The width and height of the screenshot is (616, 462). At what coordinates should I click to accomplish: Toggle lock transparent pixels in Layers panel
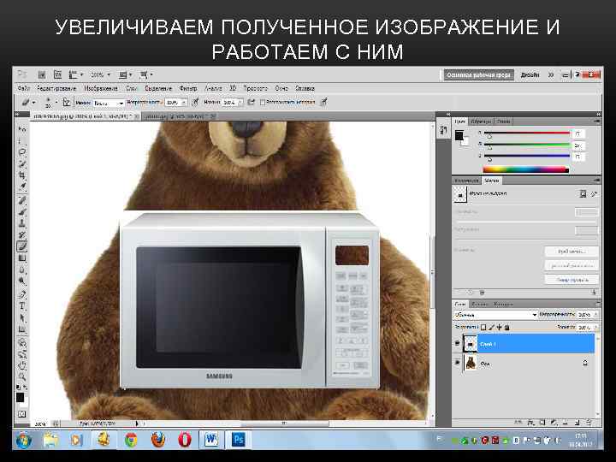click(x=483, y=327)
